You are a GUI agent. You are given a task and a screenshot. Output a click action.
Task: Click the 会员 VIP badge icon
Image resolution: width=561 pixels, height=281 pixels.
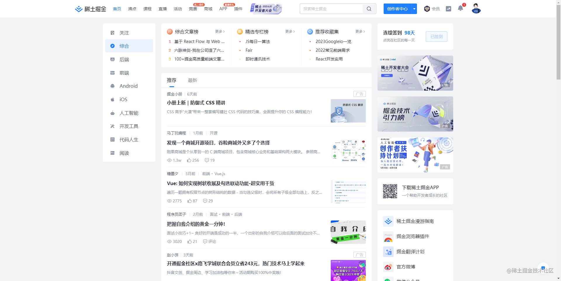tap(427, 9)
